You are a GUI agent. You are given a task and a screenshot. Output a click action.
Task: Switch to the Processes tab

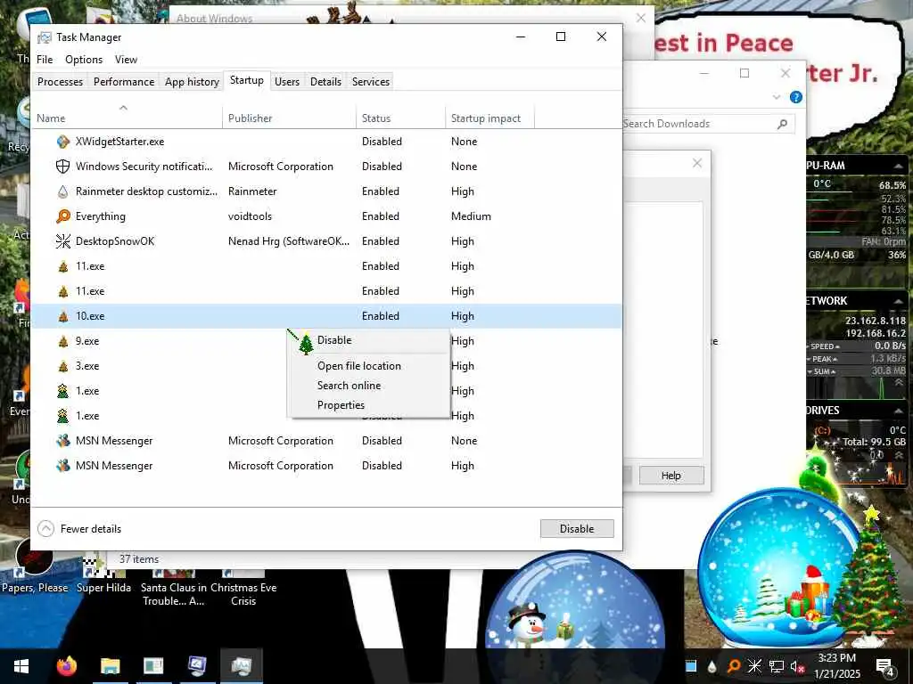[x=60, y=81]
